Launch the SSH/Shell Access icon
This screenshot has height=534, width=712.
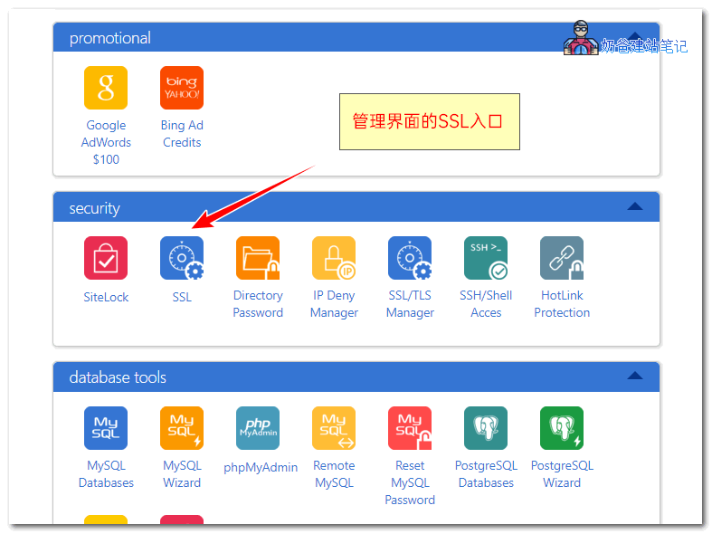click(x=486, y=258)
